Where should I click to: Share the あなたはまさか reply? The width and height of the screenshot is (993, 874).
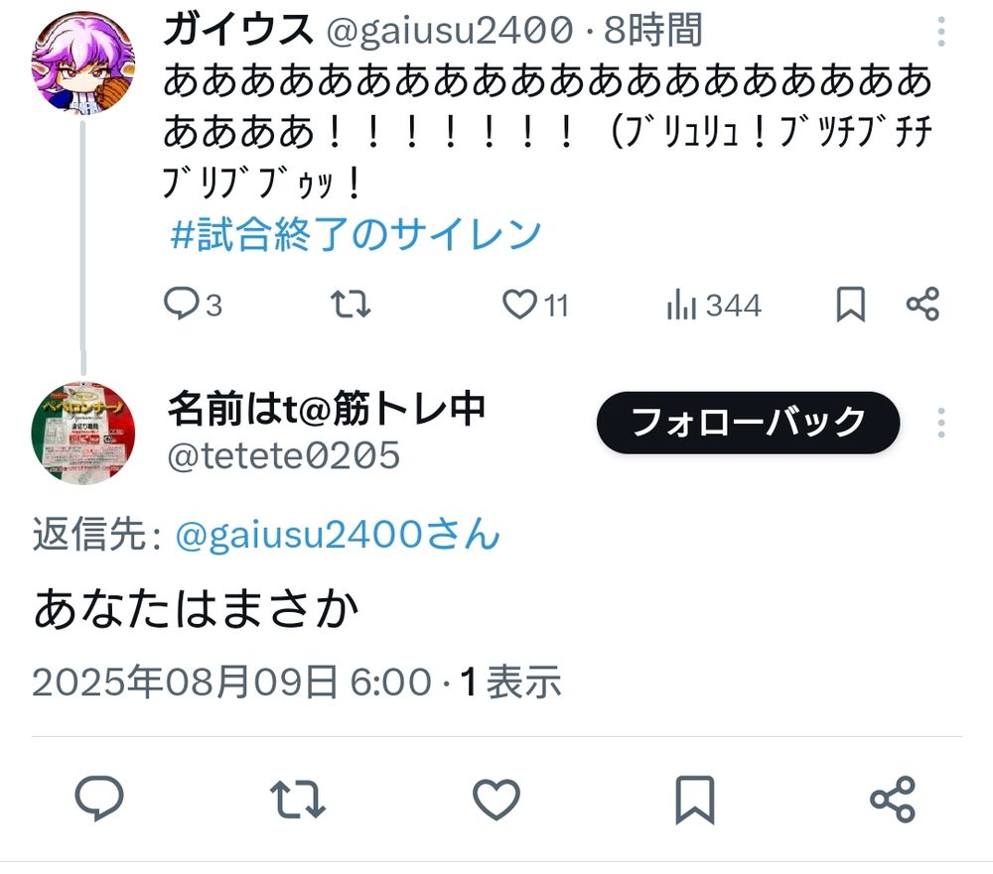[893, 800]
